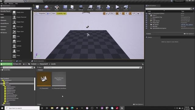Open the Modes toolbar button
This screenshot has width=195, height=110.
click(x=57, y=8)
